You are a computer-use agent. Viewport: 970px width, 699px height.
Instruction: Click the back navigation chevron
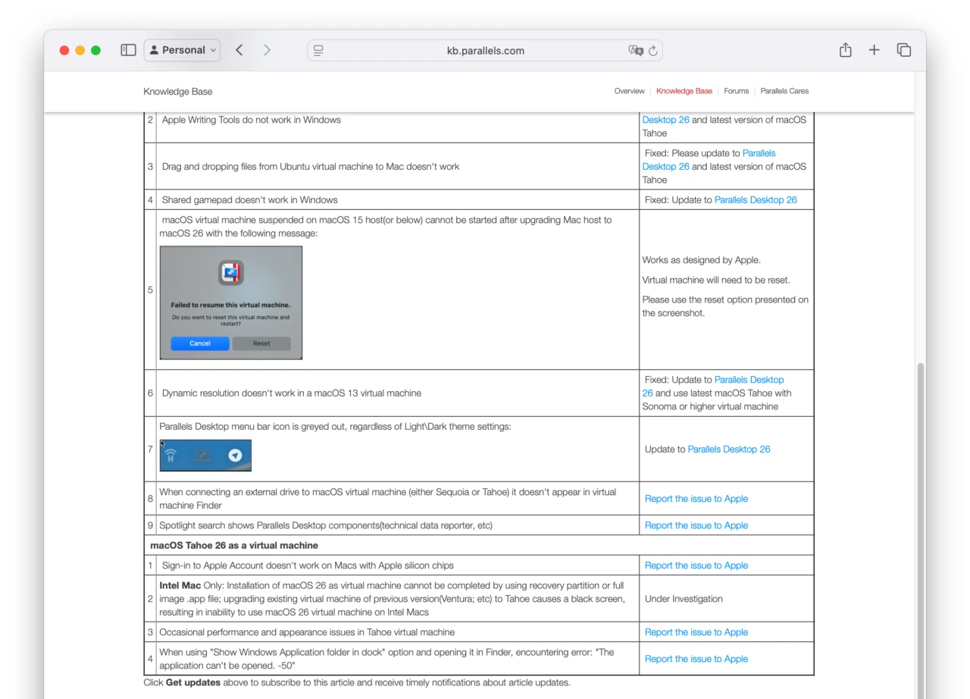tap(239, 49)
